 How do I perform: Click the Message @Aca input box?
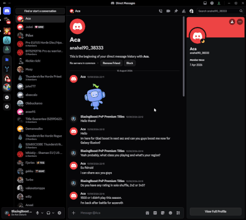[x=112, y=213]
